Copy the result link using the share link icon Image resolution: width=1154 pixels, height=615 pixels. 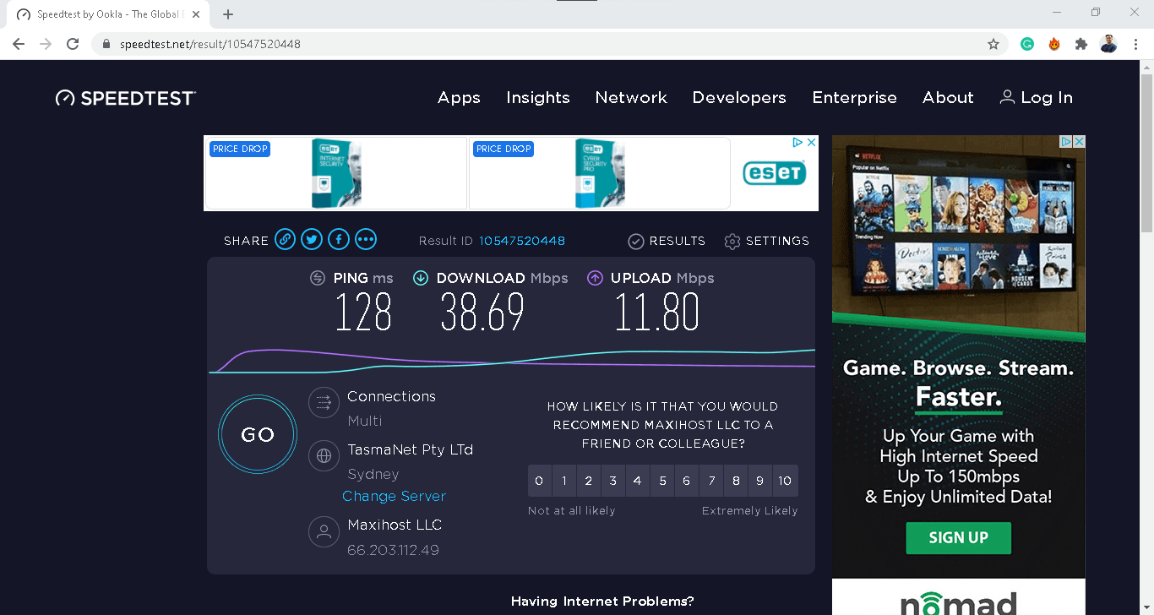pyautogui.click(x=285, y=239)
